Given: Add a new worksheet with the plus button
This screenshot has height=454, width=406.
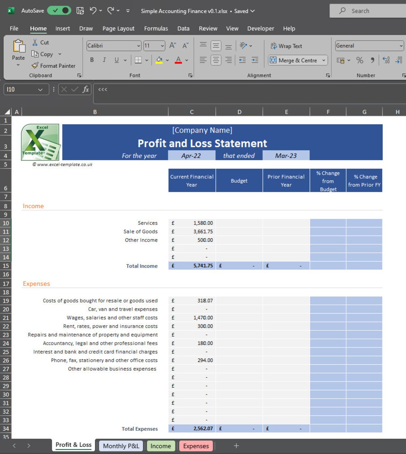Looking at the screenshot, I should [236, 445].
